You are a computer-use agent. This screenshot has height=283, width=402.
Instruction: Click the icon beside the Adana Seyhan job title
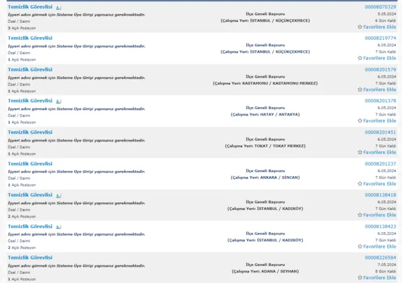(x=58, y=258)
